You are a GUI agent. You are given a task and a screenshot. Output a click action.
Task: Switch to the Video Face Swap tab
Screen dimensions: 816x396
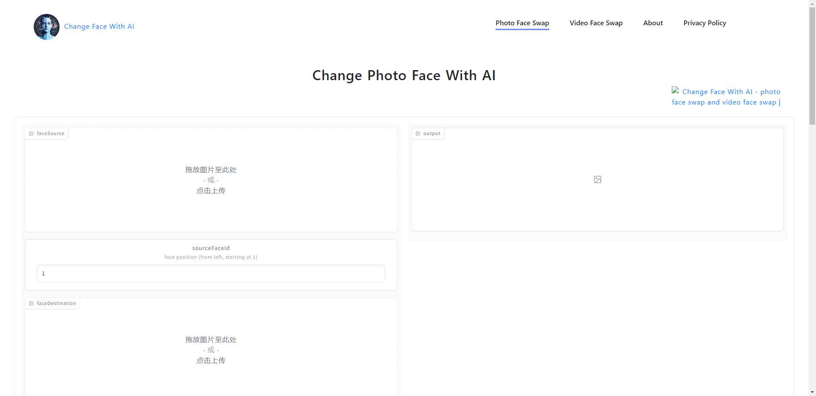click(596, 23)
